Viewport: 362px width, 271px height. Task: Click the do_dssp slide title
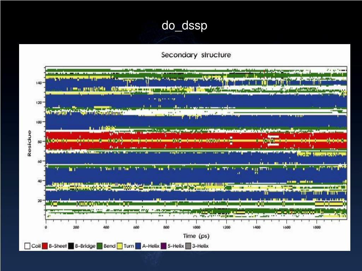tap(184, 25)
